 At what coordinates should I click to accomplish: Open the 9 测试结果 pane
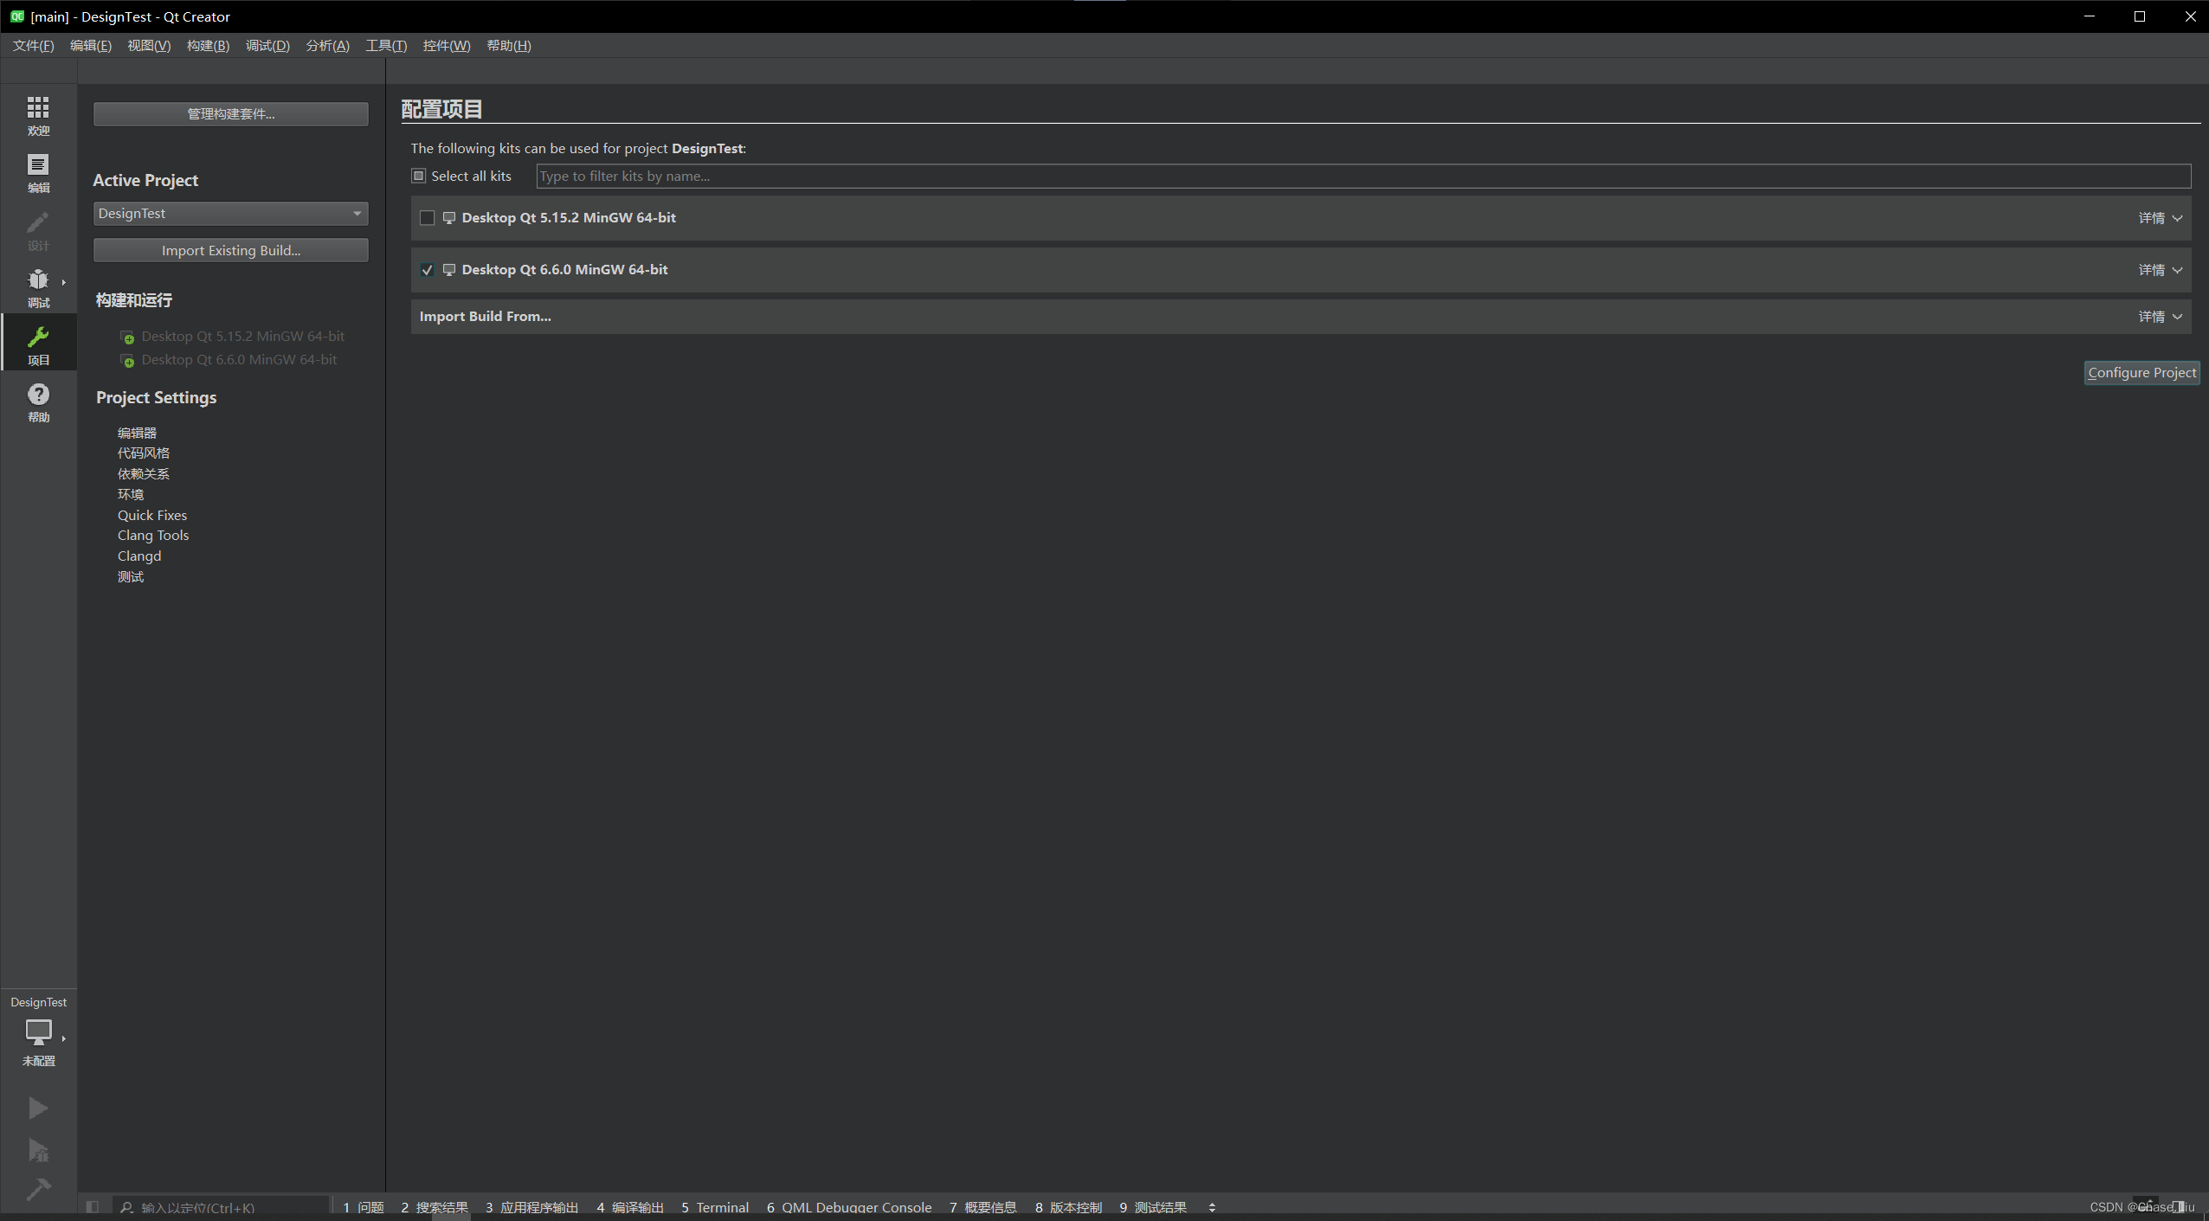1153,1207
